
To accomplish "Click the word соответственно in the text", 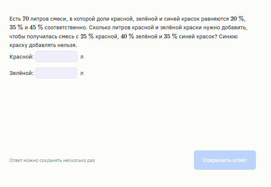I will click(63, 28).
